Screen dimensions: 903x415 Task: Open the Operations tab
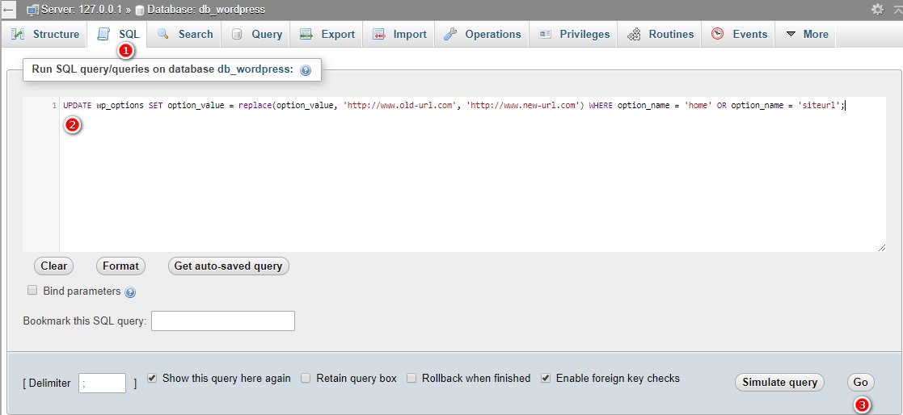point(482,34)
